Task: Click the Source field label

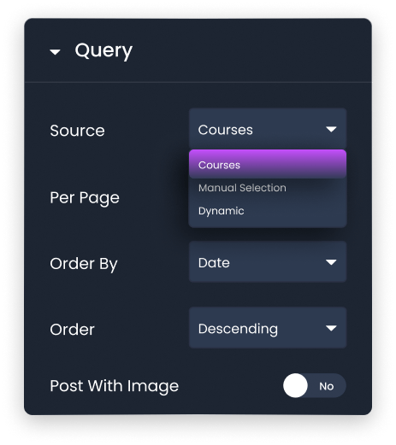Action: click(x=77, y=131)
